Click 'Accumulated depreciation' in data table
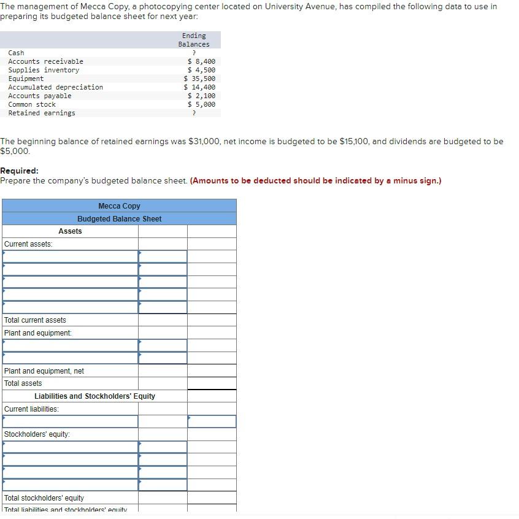The image size is (519, 519). tap(56, 87)
